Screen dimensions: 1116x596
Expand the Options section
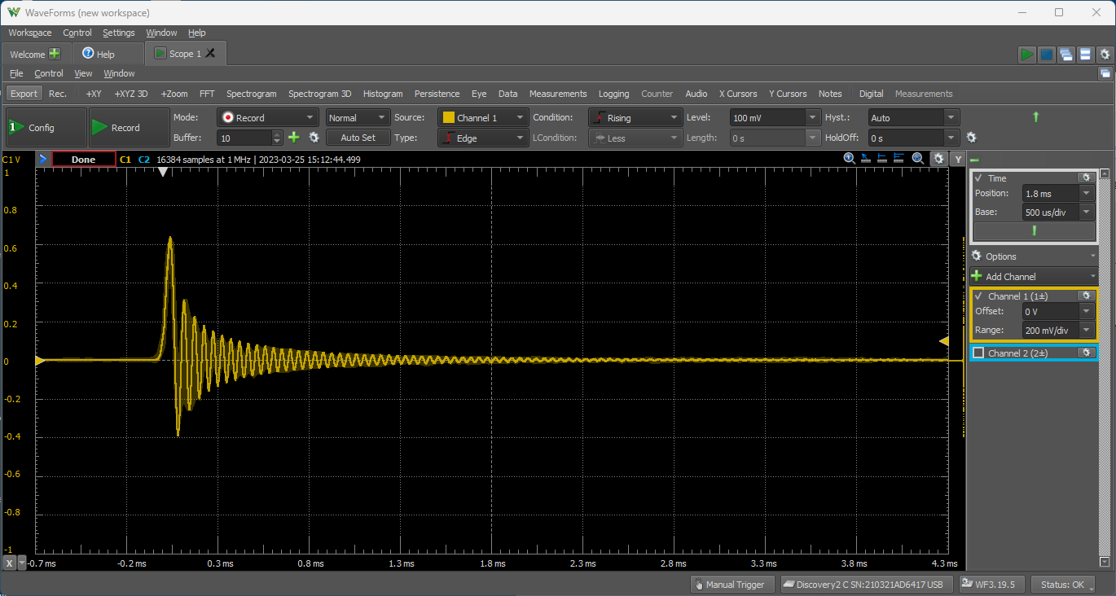(x=1034, y=256)
